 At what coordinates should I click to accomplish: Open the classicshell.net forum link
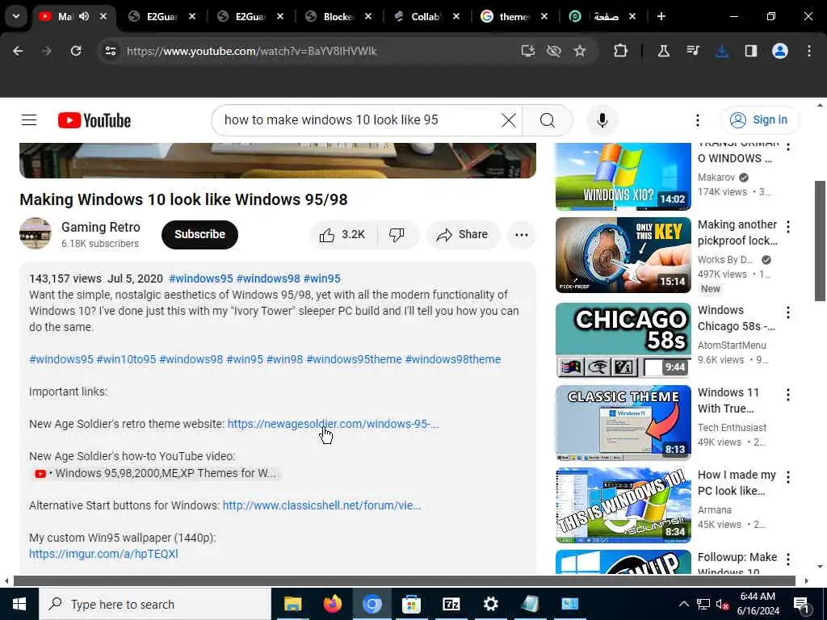tap(321, 505)
